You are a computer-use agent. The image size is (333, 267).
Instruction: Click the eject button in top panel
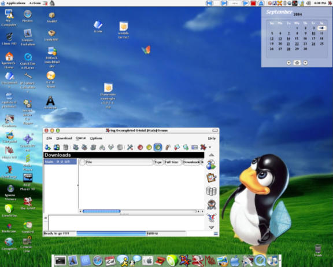coord(261,3)
